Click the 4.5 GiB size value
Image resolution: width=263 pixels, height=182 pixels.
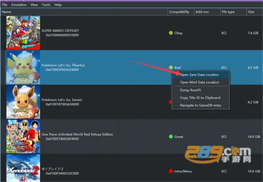[x=253, y=68]
